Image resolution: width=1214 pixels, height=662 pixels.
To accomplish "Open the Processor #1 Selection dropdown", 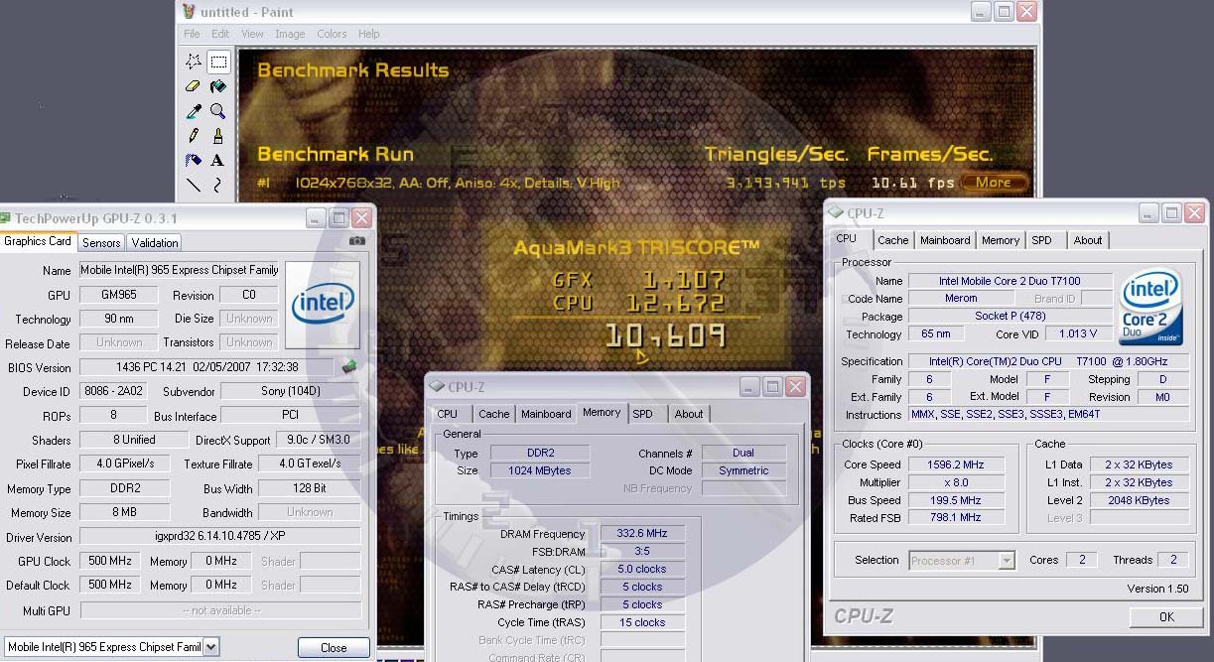I will 1007,560.
